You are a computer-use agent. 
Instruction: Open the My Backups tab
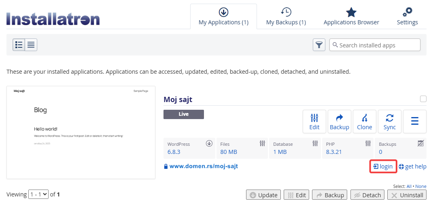point(286,17)
